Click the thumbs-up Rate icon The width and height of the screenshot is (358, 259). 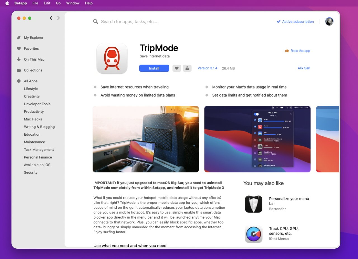pyautogui.click(x=287, y=51)
